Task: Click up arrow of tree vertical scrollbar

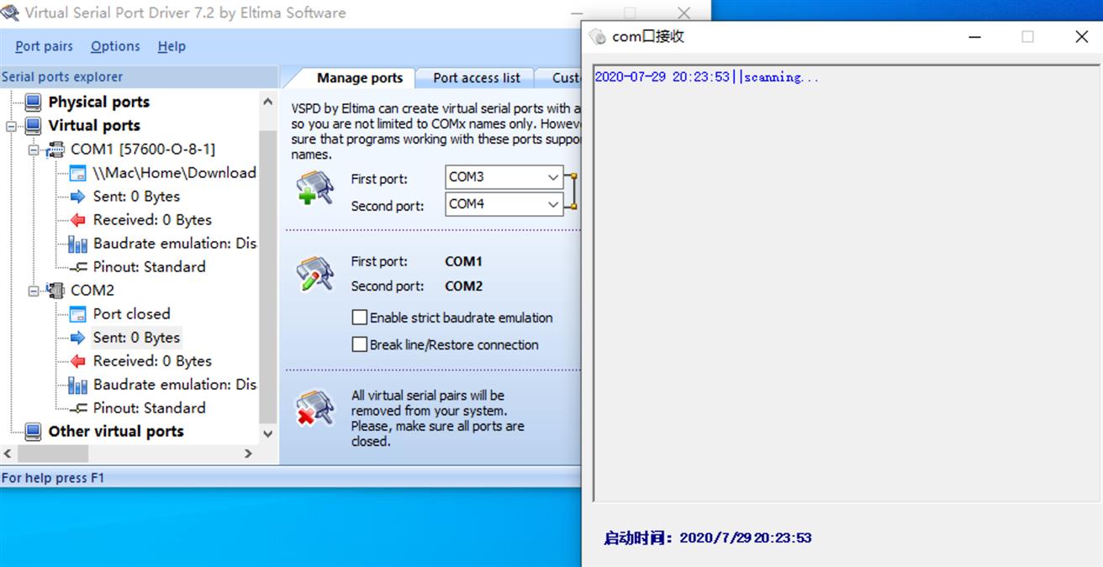Action: point(267,102)
